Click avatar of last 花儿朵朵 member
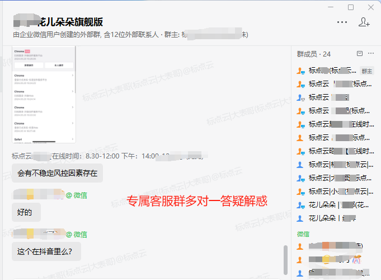This screenshot has width=381, height=280. [300, 218]
